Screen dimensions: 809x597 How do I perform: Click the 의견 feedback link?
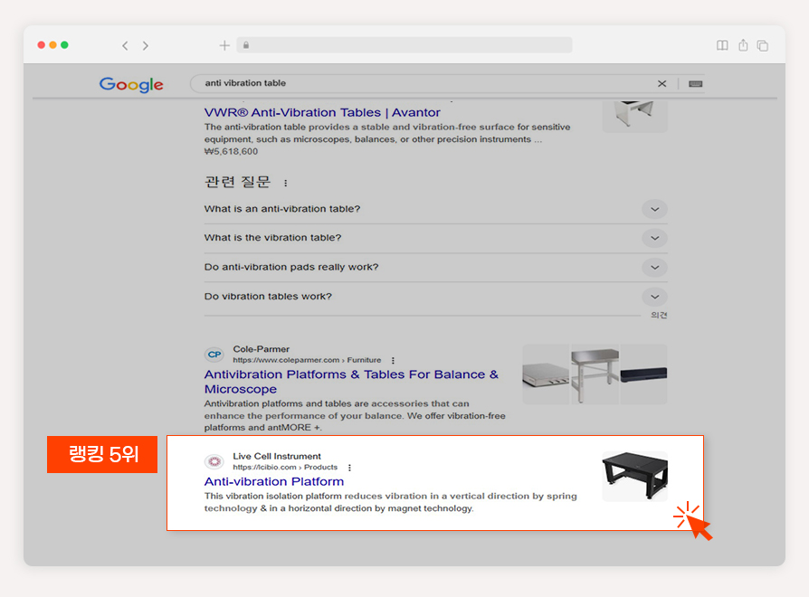(x=659, y=315)
